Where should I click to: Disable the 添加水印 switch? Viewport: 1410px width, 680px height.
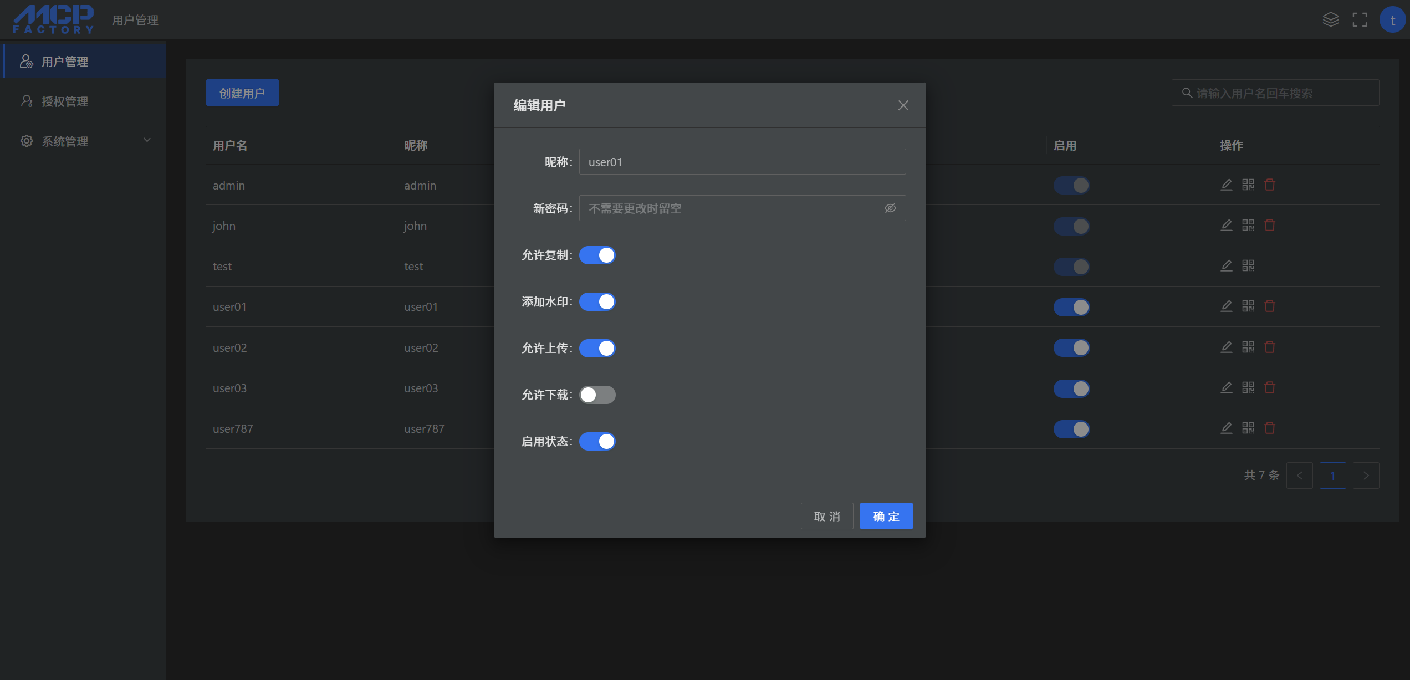pos(597,301)
